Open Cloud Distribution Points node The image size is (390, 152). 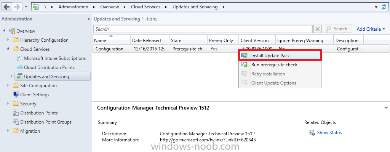pos(49,67)
